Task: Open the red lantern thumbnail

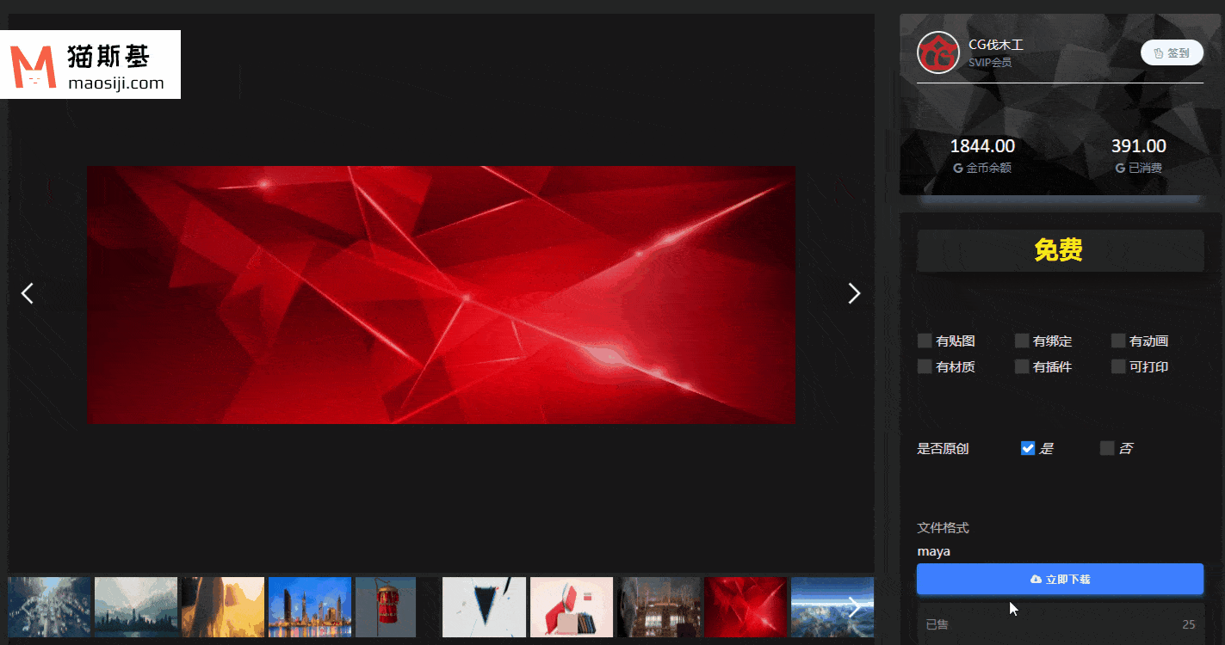Action: (386, 607)
